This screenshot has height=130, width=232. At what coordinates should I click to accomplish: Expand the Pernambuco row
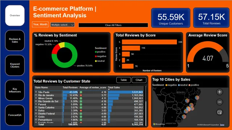36,120
